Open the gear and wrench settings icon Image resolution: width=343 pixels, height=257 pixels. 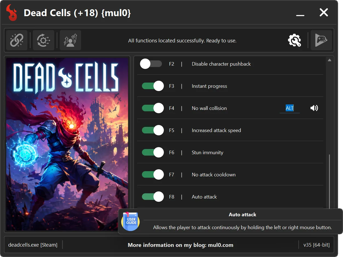pos(295,40)
